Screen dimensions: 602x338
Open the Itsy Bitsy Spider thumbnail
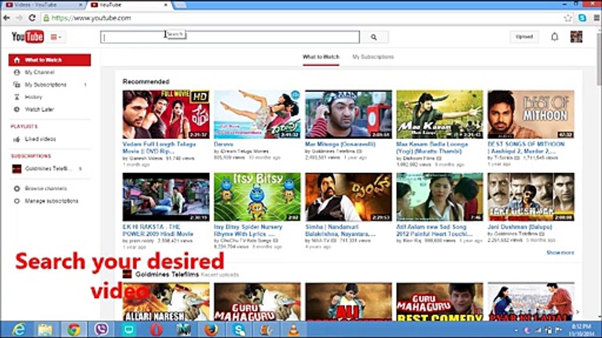tap(257, 197)
